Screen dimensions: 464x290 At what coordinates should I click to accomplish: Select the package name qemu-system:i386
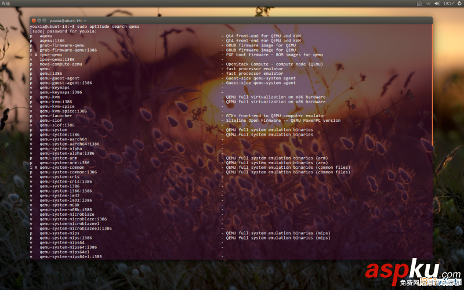coord(60,135)
